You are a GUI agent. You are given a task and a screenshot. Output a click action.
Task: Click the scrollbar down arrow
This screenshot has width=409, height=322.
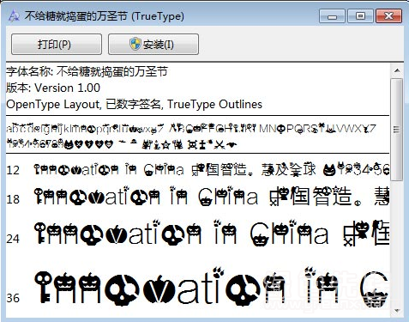[x=397, y=311]
